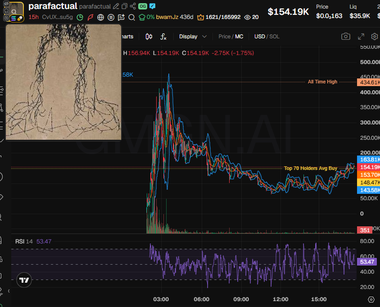380x307 pixels.
Task: Click the enlarged token image preview
Action: point(63,82)
